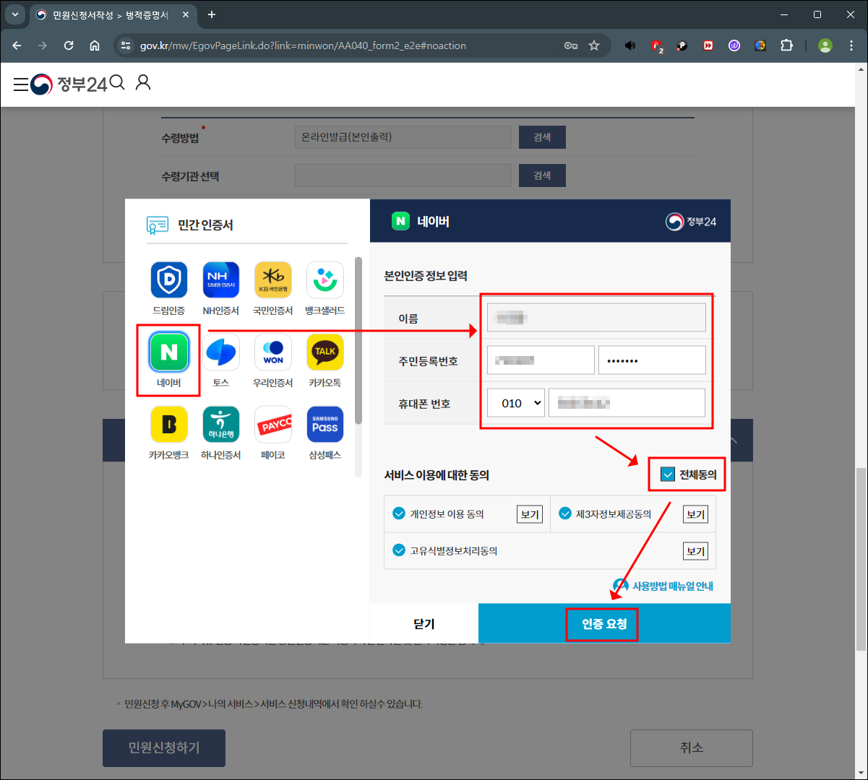Click the page vertical scrollbar
The width and height of the screenshot is (868, 780).
click(860, 559)
